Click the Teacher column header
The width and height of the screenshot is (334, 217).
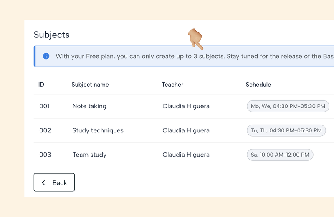172,85
